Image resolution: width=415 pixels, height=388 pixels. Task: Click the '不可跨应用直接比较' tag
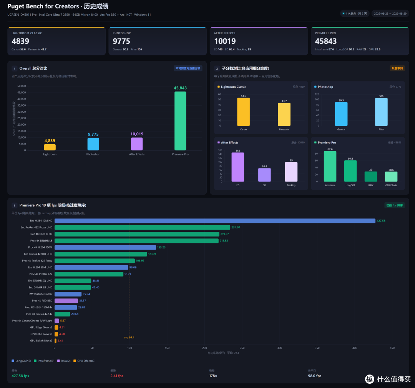[188, 68]
